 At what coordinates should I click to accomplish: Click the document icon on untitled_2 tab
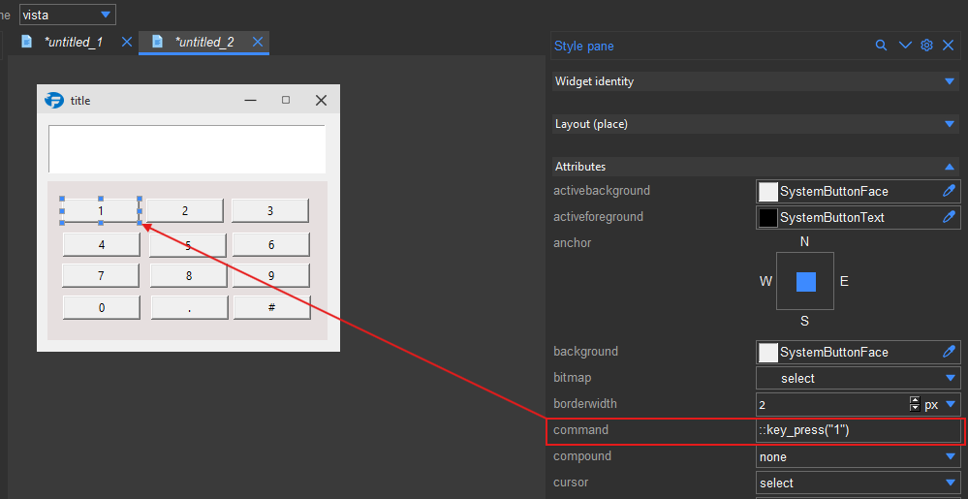pos(157,42)
